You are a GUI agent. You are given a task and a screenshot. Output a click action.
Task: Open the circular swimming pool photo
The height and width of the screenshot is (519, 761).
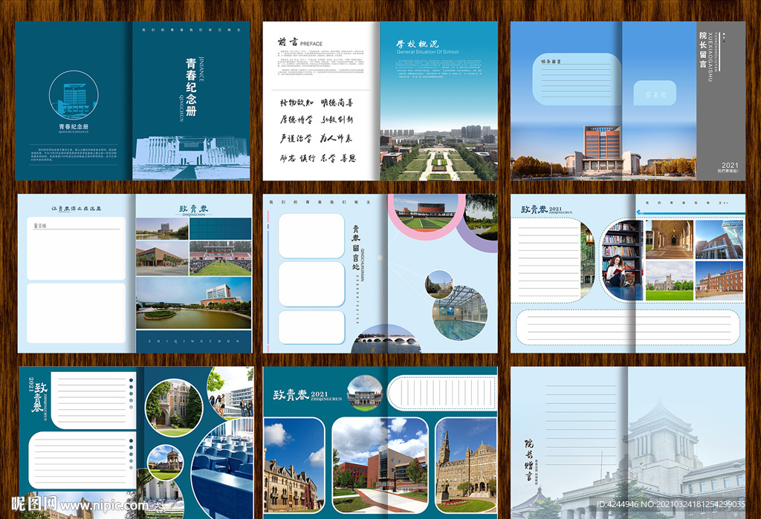tap(460, 313)
